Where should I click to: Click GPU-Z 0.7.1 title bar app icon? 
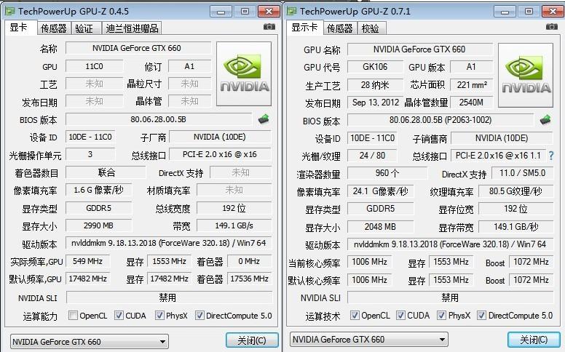(x=291, y=11)
